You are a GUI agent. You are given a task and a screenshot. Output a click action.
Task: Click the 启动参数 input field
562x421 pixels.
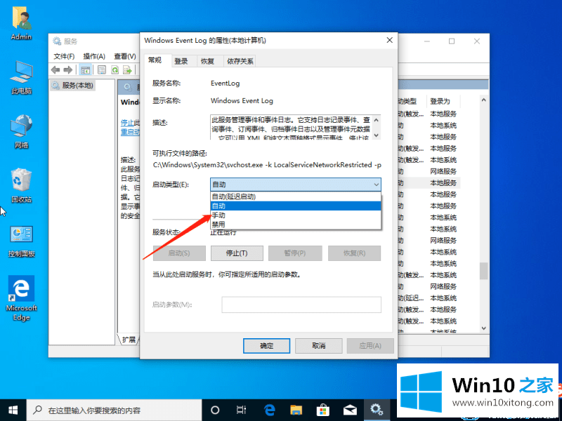(x=301, y=305)
